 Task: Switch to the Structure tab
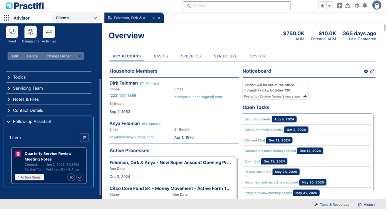click(225, 56)
